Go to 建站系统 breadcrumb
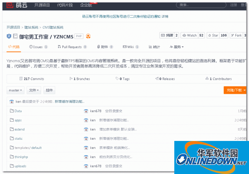Image resolution: width=249 pixels, height=174 pixels. [31, 27]
